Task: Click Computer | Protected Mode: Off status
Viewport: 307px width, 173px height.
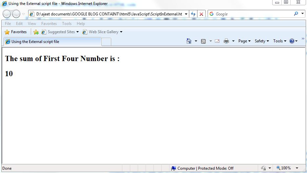Action: (205, 168)
